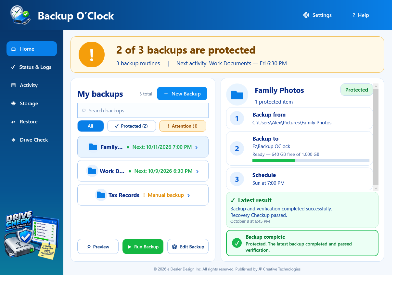This screenshot has width=397, height=288.
Task: Create a New Backup
Action: click(x=182, y=94)
